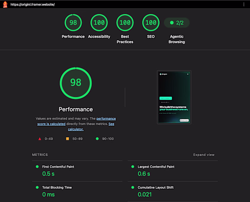Click the '90–100' legend label
This screenshot has height=202, width=250.
108,139
